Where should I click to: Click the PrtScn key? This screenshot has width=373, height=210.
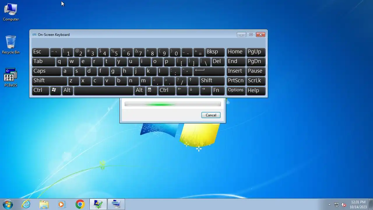(x=236, y=81)
